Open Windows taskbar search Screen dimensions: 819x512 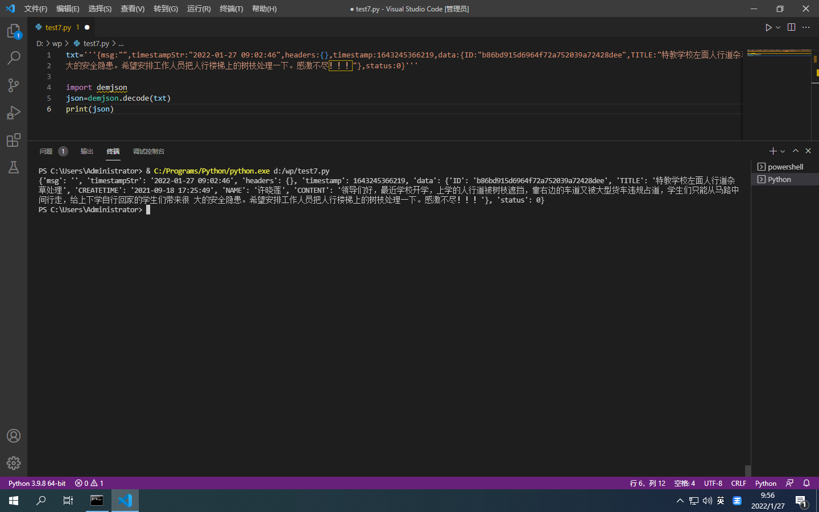(x=41, y=501)
